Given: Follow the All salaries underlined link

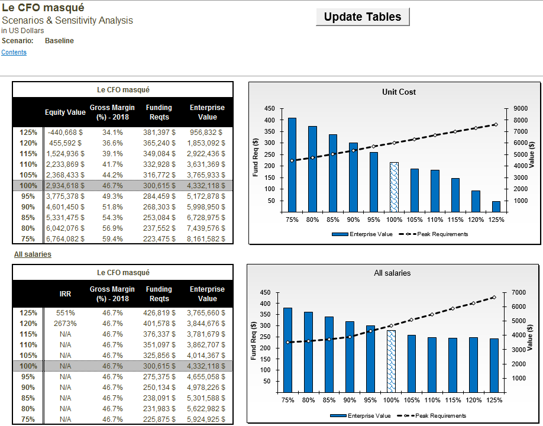Looking at the screenshot, I should [33, 254].
